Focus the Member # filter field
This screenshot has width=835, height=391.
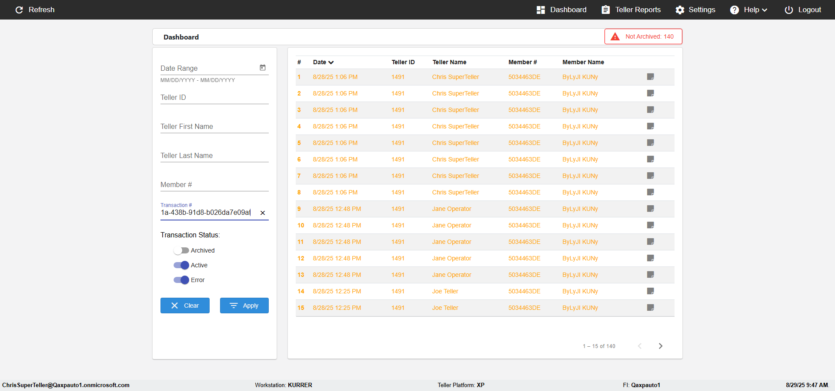pyautogui.click(x=214, y=184)
